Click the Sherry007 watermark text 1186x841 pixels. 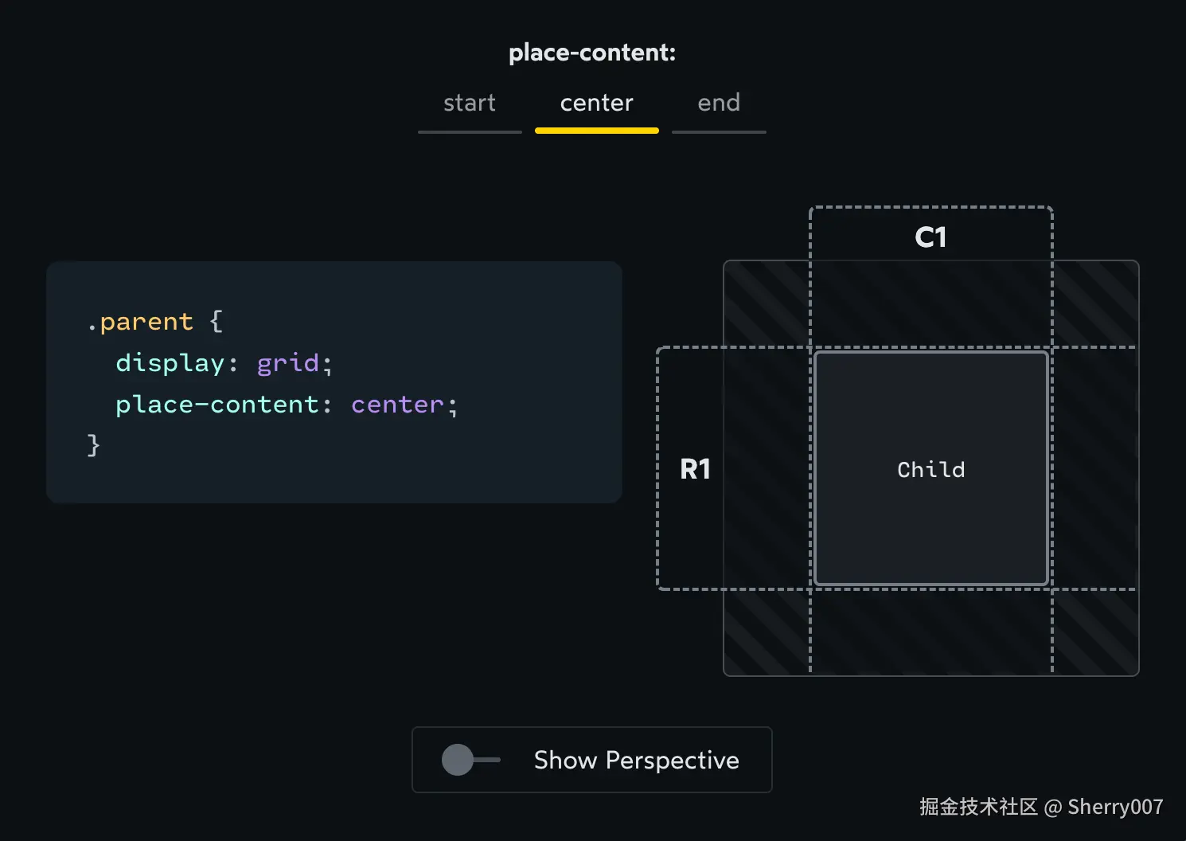pos(1114,807)
